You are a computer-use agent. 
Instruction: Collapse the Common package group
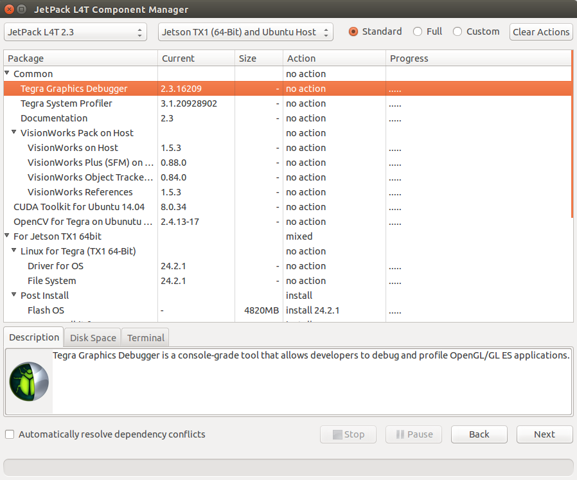pos(7,73)
